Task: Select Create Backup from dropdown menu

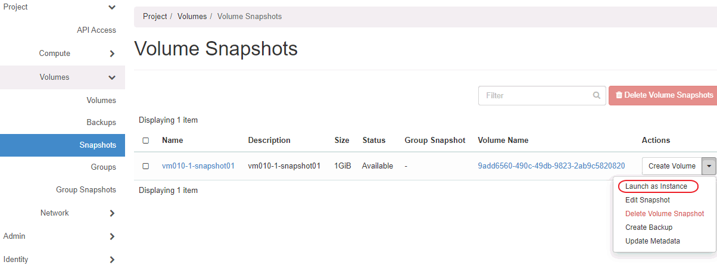Action: pyautogui.click(x=649, y=227)
